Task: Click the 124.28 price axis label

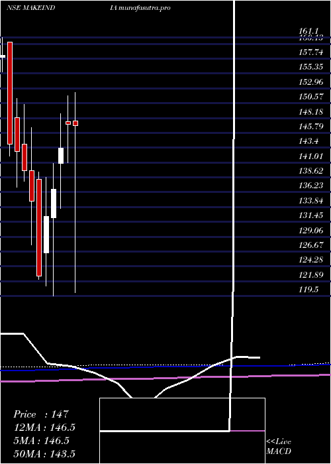Action: pyautogui.click(x=310, y=260)
